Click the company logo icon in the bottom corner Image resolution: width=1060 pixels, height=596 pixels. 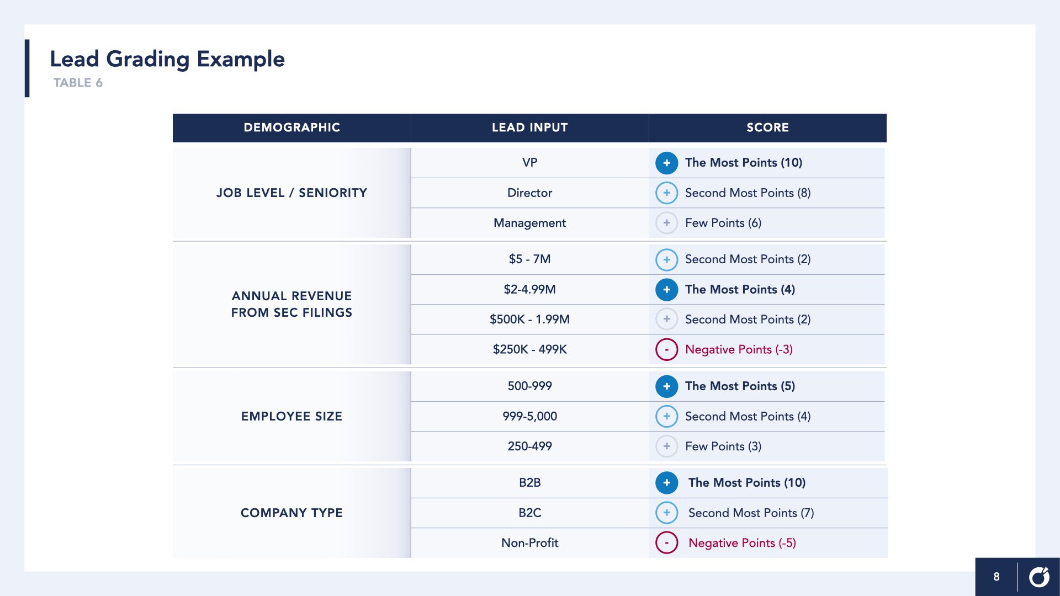point(1039,577)
